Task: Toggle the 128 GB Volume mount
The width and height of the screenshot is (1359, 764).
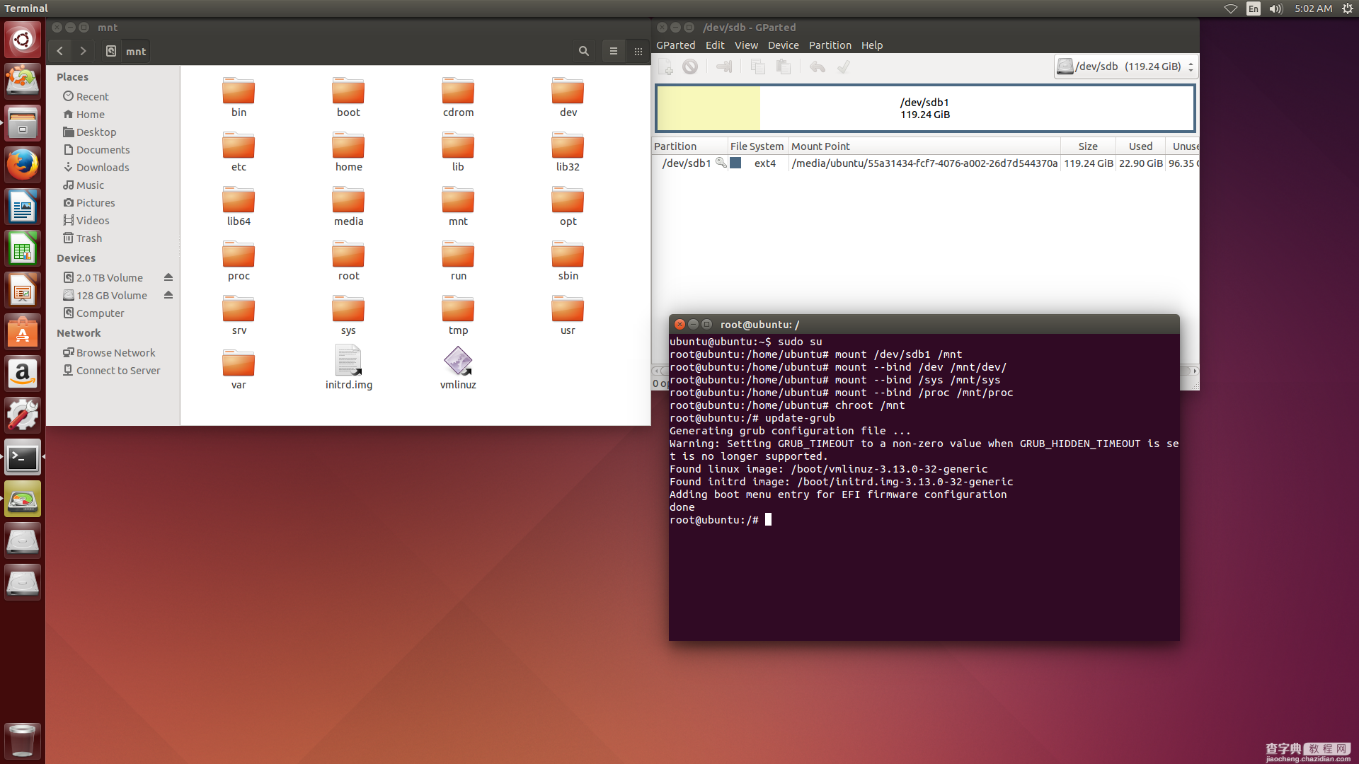Action: click(168, 296)
